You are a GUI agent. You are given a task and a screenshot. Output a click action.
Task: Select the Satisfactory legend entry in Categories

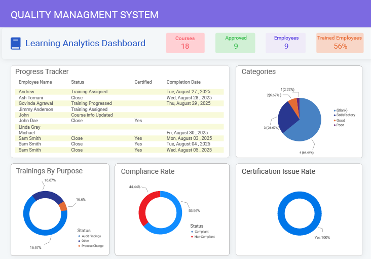(x=345, y=115)
